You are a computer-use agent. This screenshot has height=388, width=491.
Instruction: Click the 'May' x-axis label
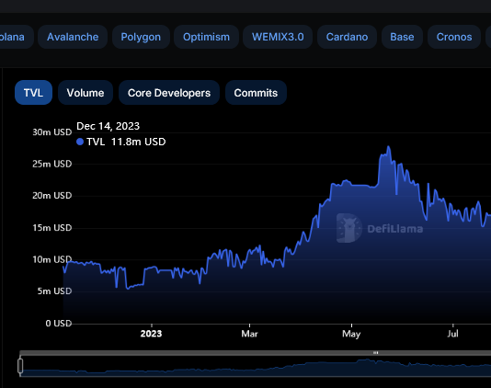pos(351,334)
